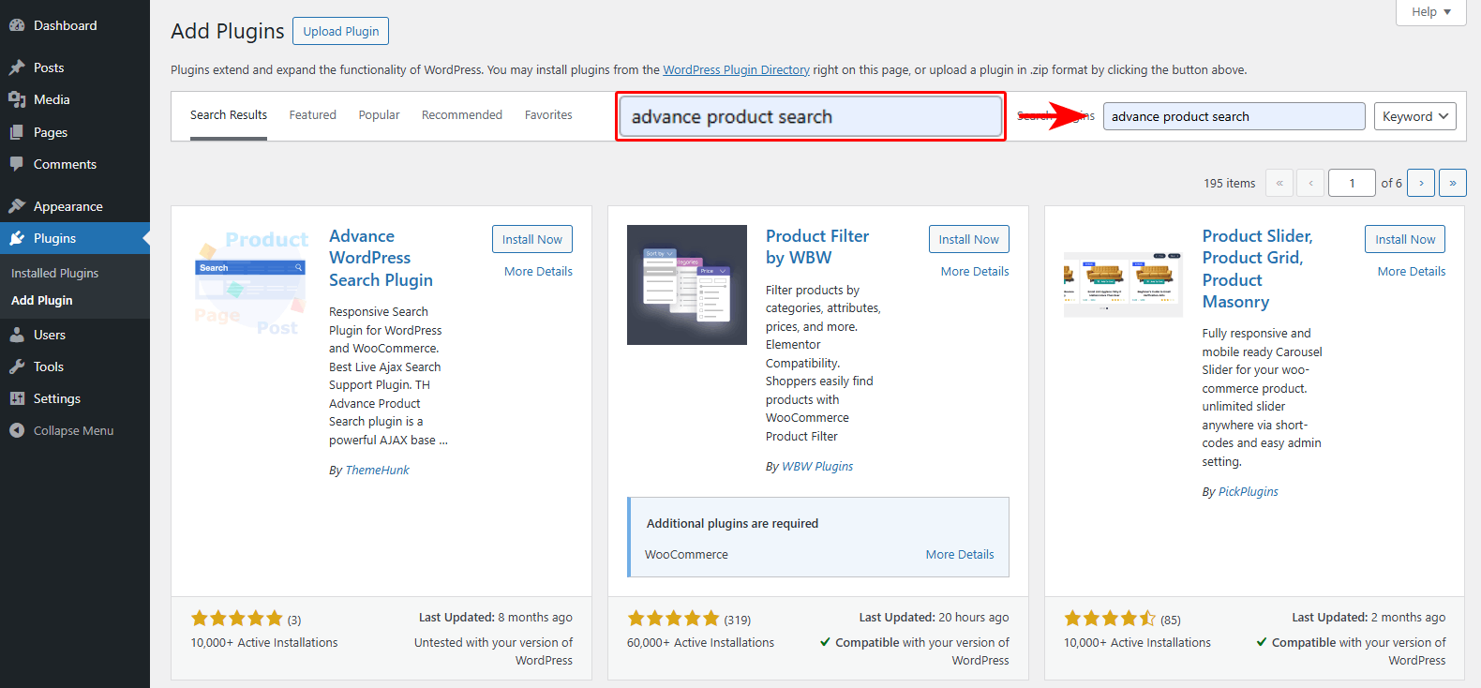The image size is (1481, 688).
Task: Open the ThemeHunk author link
Action: [x=377, y=470]
